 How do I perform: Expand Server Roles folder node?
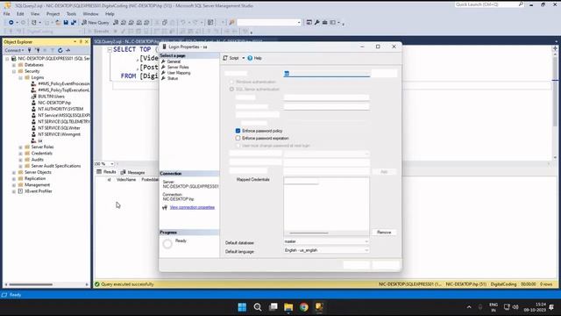click(20, 147)
